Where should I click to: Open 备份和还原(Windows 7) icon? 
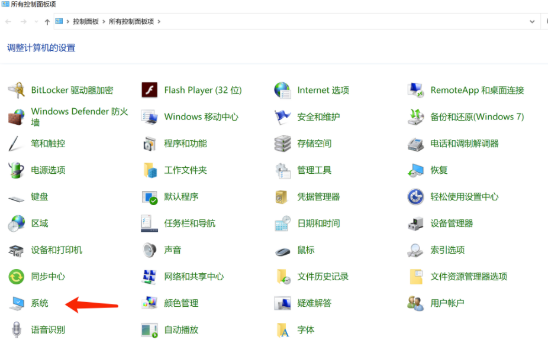coord(415,117)
